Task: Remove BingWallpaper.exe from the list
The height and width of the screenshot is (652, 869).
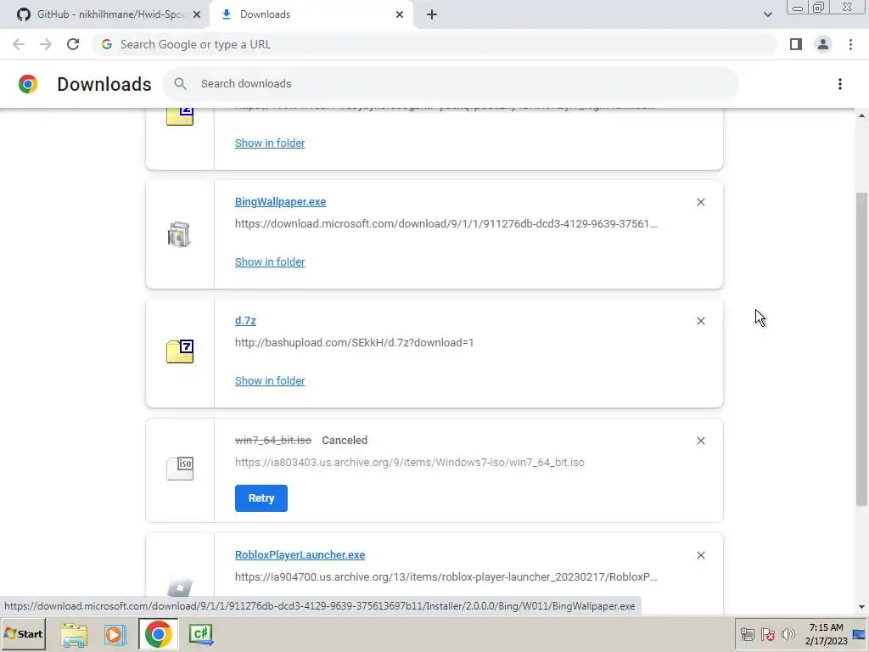Action: (x=700, y=202)
